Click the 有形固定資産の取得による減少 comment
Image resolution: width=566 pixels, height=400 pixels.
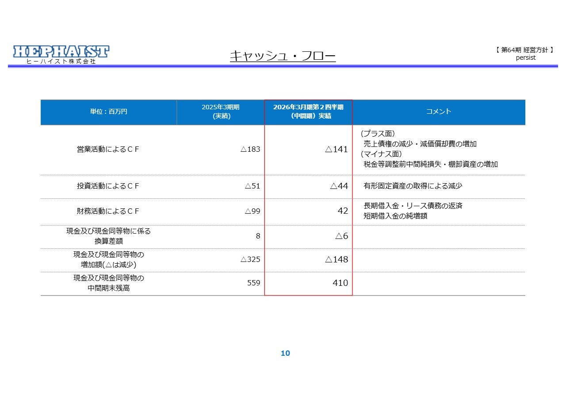click(413, 186)
